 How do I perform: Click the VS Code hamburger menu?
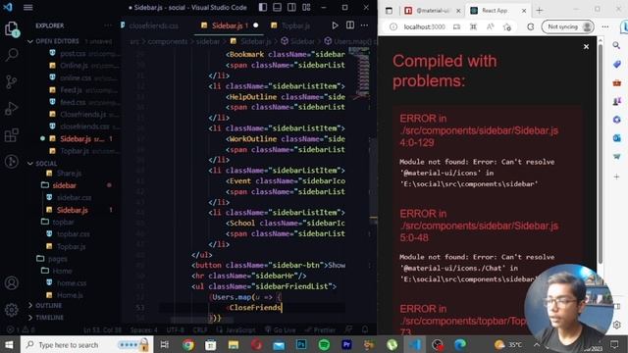(28, 7)
